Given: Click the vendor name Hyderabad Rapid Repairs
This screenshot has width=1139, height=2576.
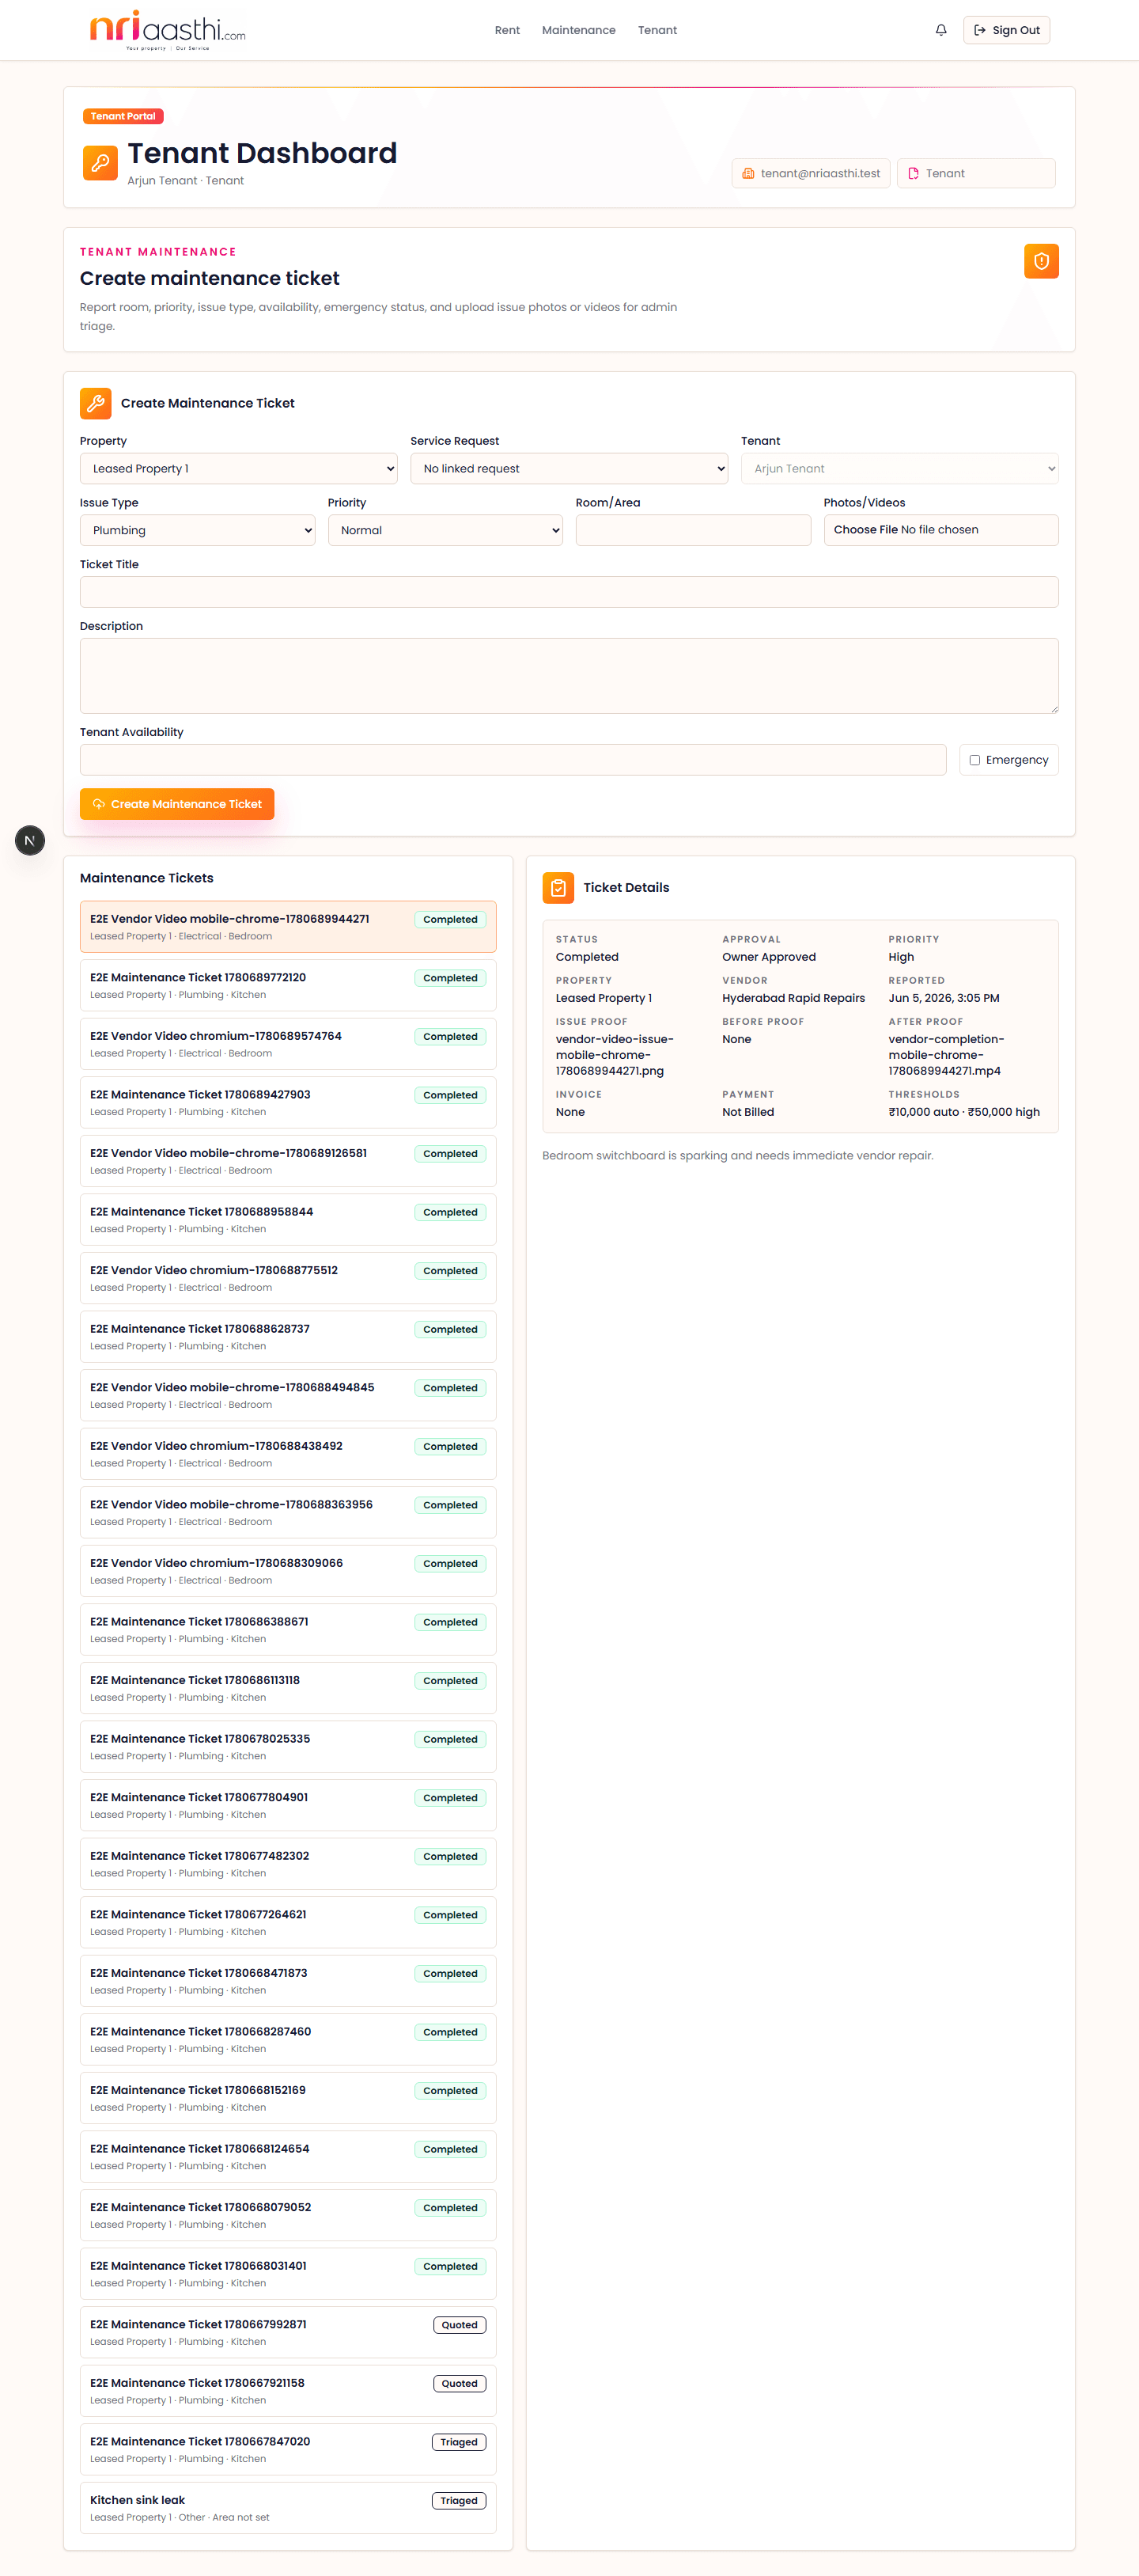Looking at the screenshot, I should pos(793,998).
